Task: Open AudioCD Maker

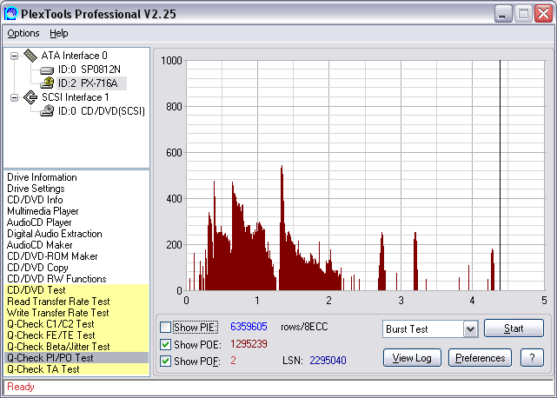Action: coord(39,245)
